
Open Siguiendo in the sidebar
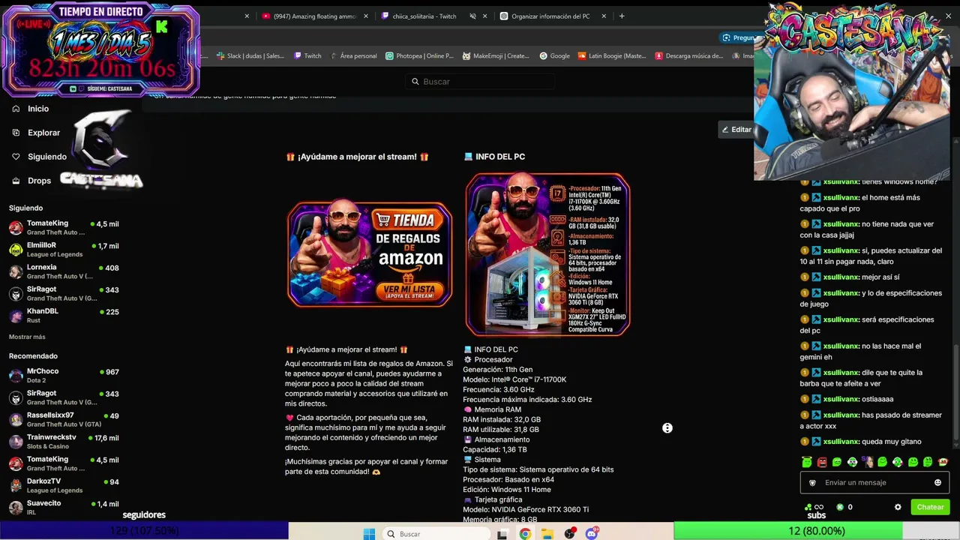40,157
